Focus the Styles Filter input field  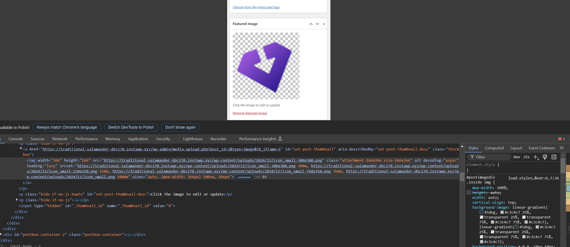489,157
